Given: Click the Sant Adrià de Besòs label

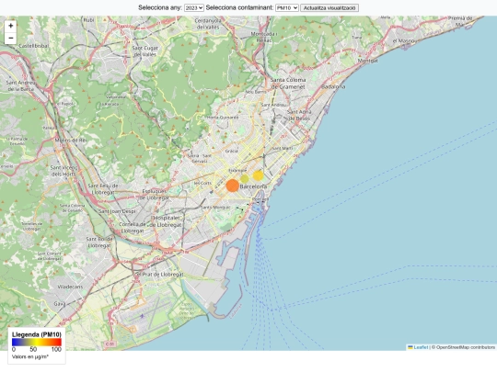Looking at the screenshot, I should pos(299,115).
